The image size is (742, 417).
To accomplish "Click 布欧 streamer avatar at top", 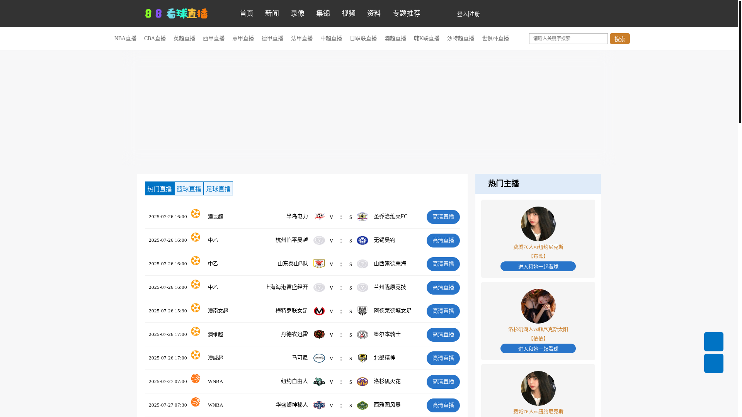I will 538,224.
